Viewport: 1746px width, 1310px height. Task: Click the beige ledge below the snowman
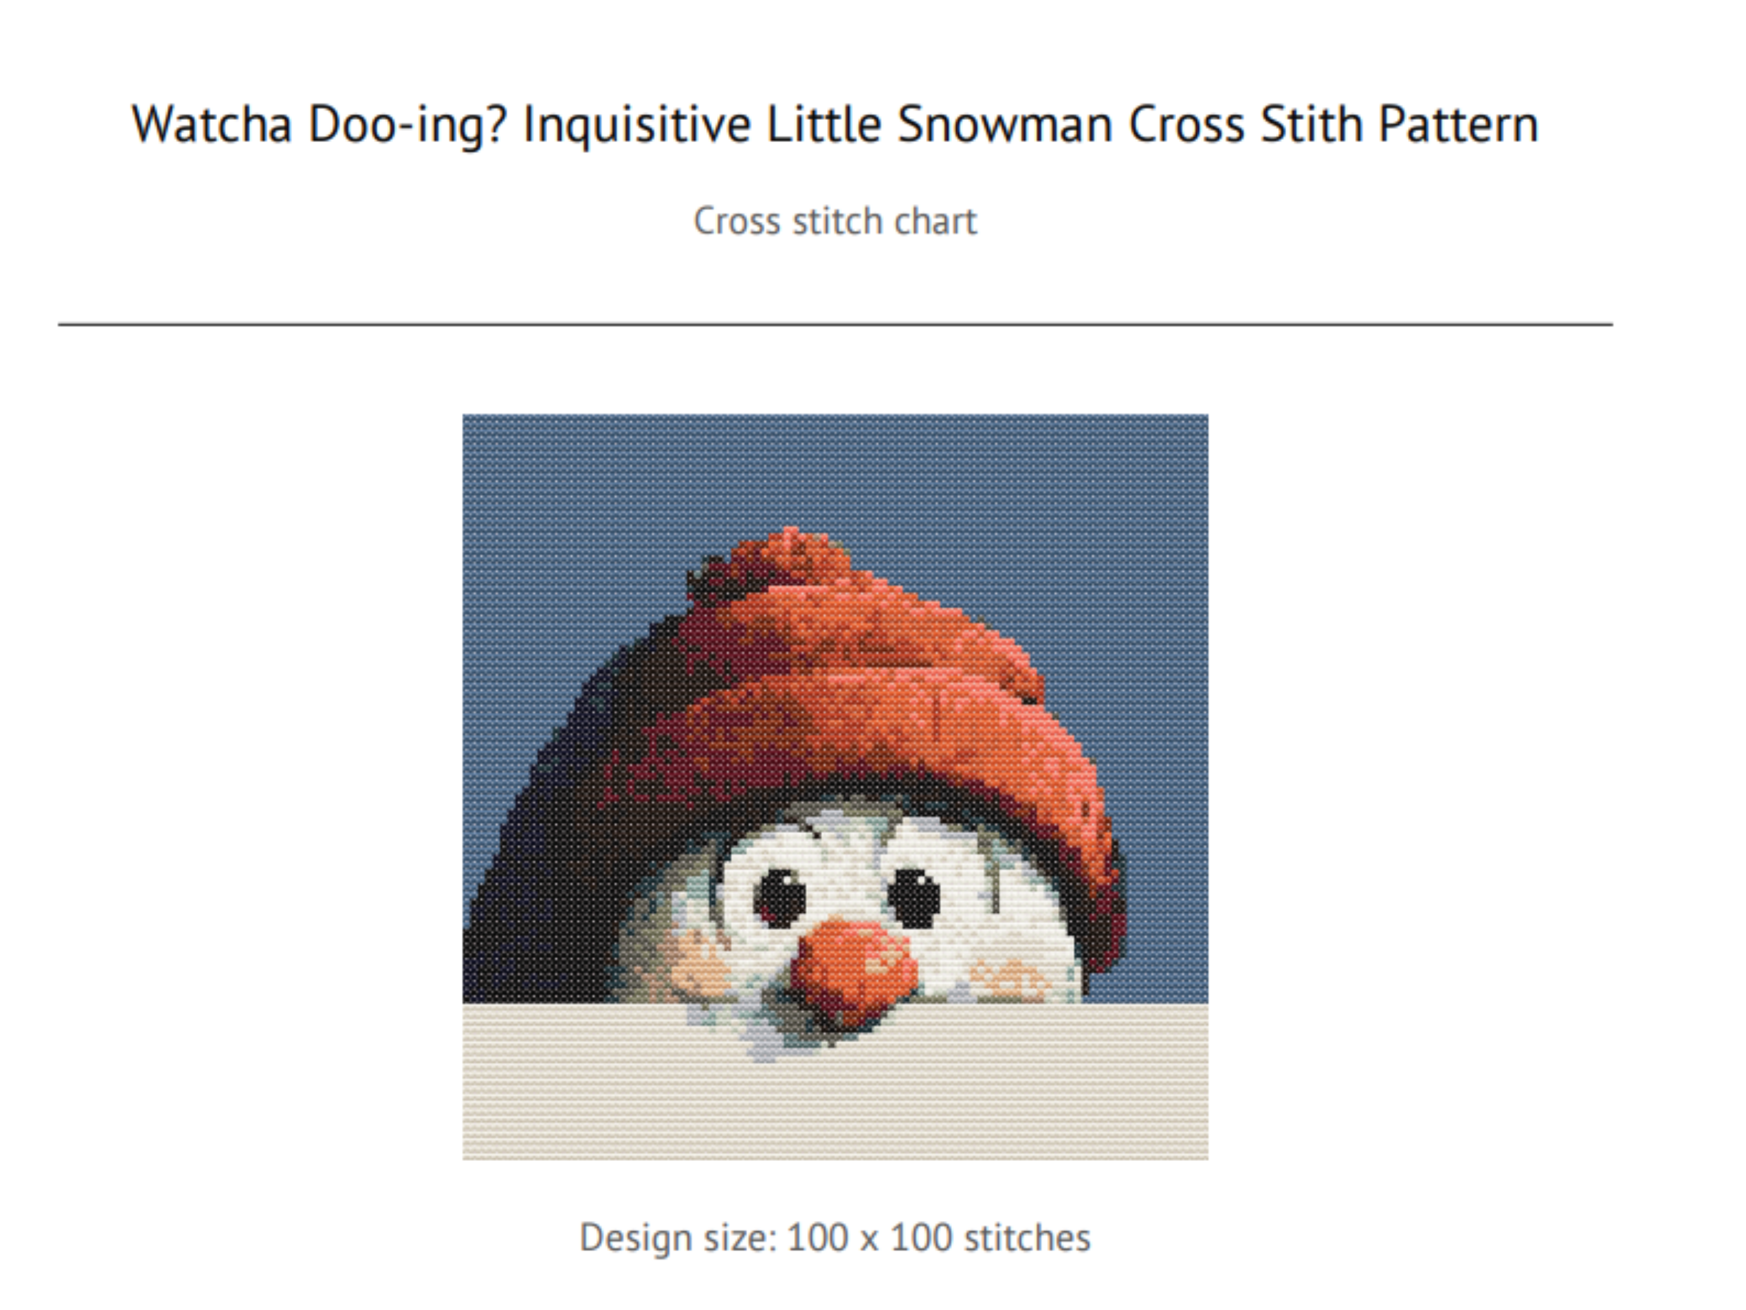tap(835, 1106)
